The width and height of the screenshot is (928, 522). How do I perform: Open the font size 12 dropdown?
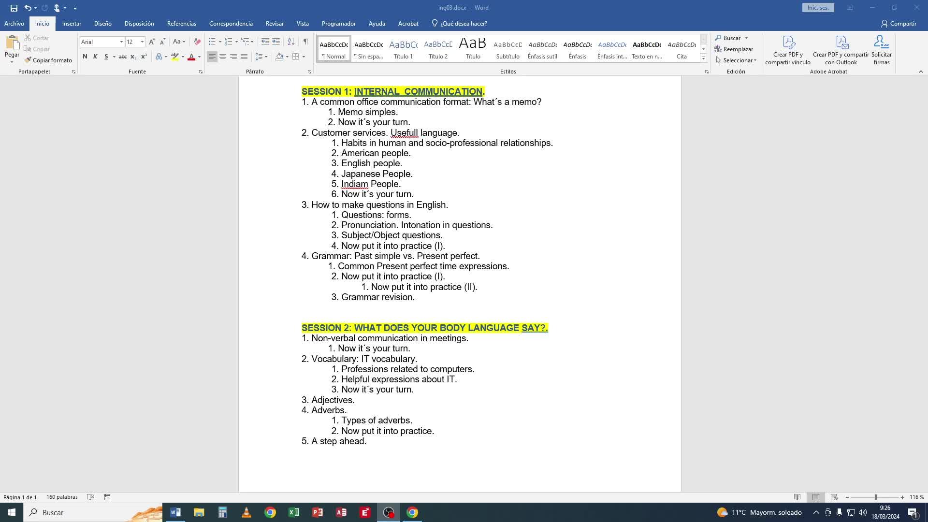coord(142,42)
